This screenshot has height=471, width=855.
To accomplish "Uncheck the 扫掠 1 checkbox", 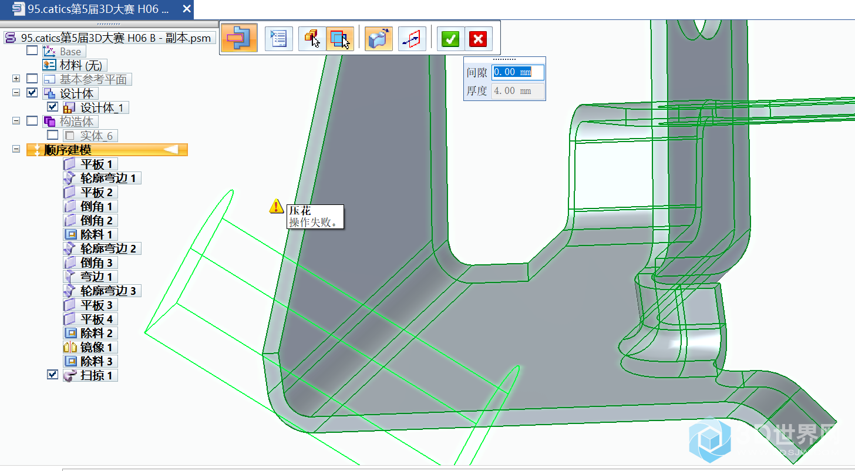I will [53, 375].
